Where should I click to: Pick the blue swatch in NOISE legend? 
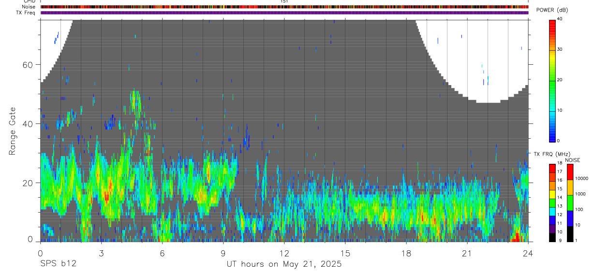[570, 218]
